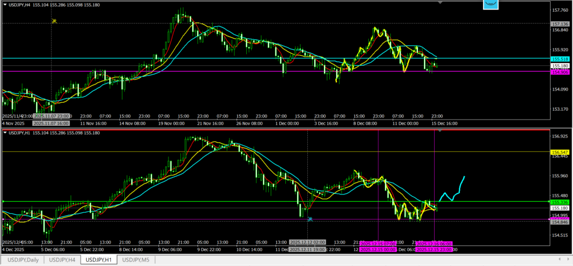Viewport: 573px width, 266px height.
Task: Click the blue smiley Expert Advisor icon
Action: click(491, 4)
